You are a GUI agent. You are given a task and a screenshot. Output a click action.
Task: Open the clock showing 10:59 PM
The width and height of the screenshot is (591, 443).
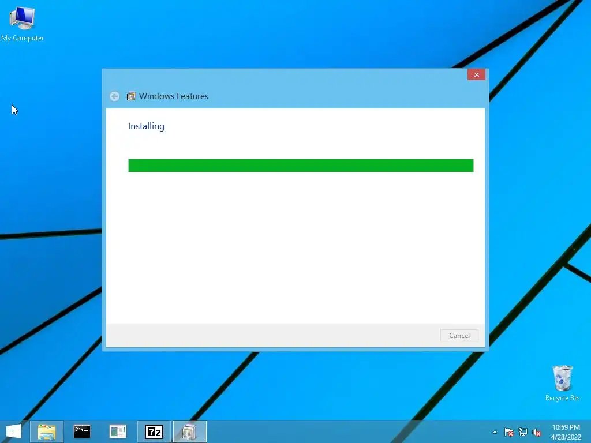(x=566, y=432)
